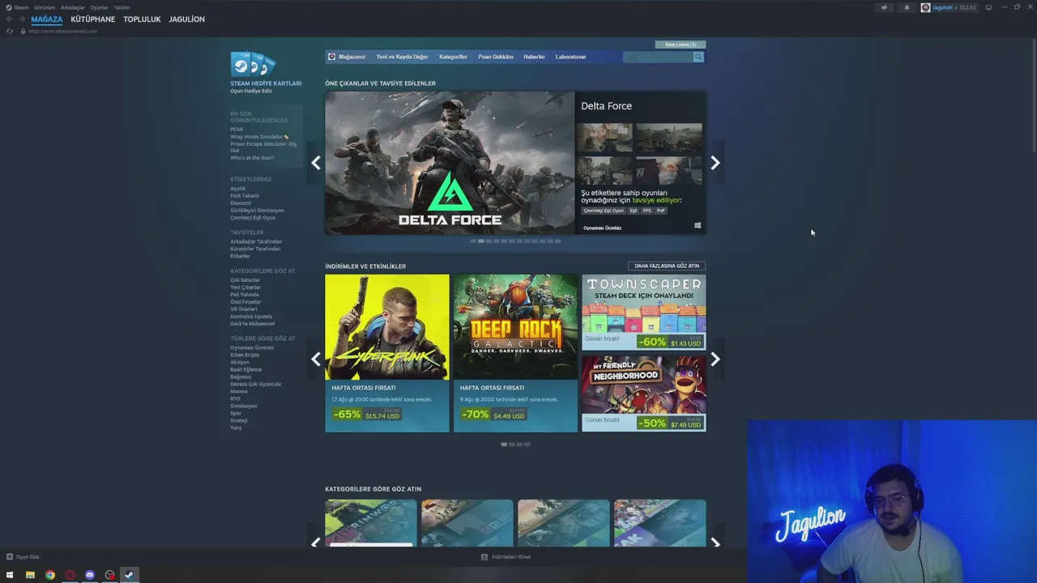1037x583 pixels.
Task: Go to next deals page arrow
Action: (715, 360)
